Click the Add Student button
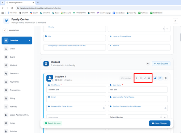 click(x=161, y=64)
